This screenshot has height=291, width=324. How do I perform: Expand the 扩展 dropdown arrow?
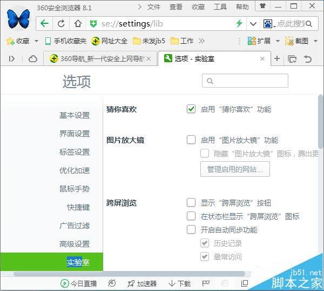click(x=278, y=41)
